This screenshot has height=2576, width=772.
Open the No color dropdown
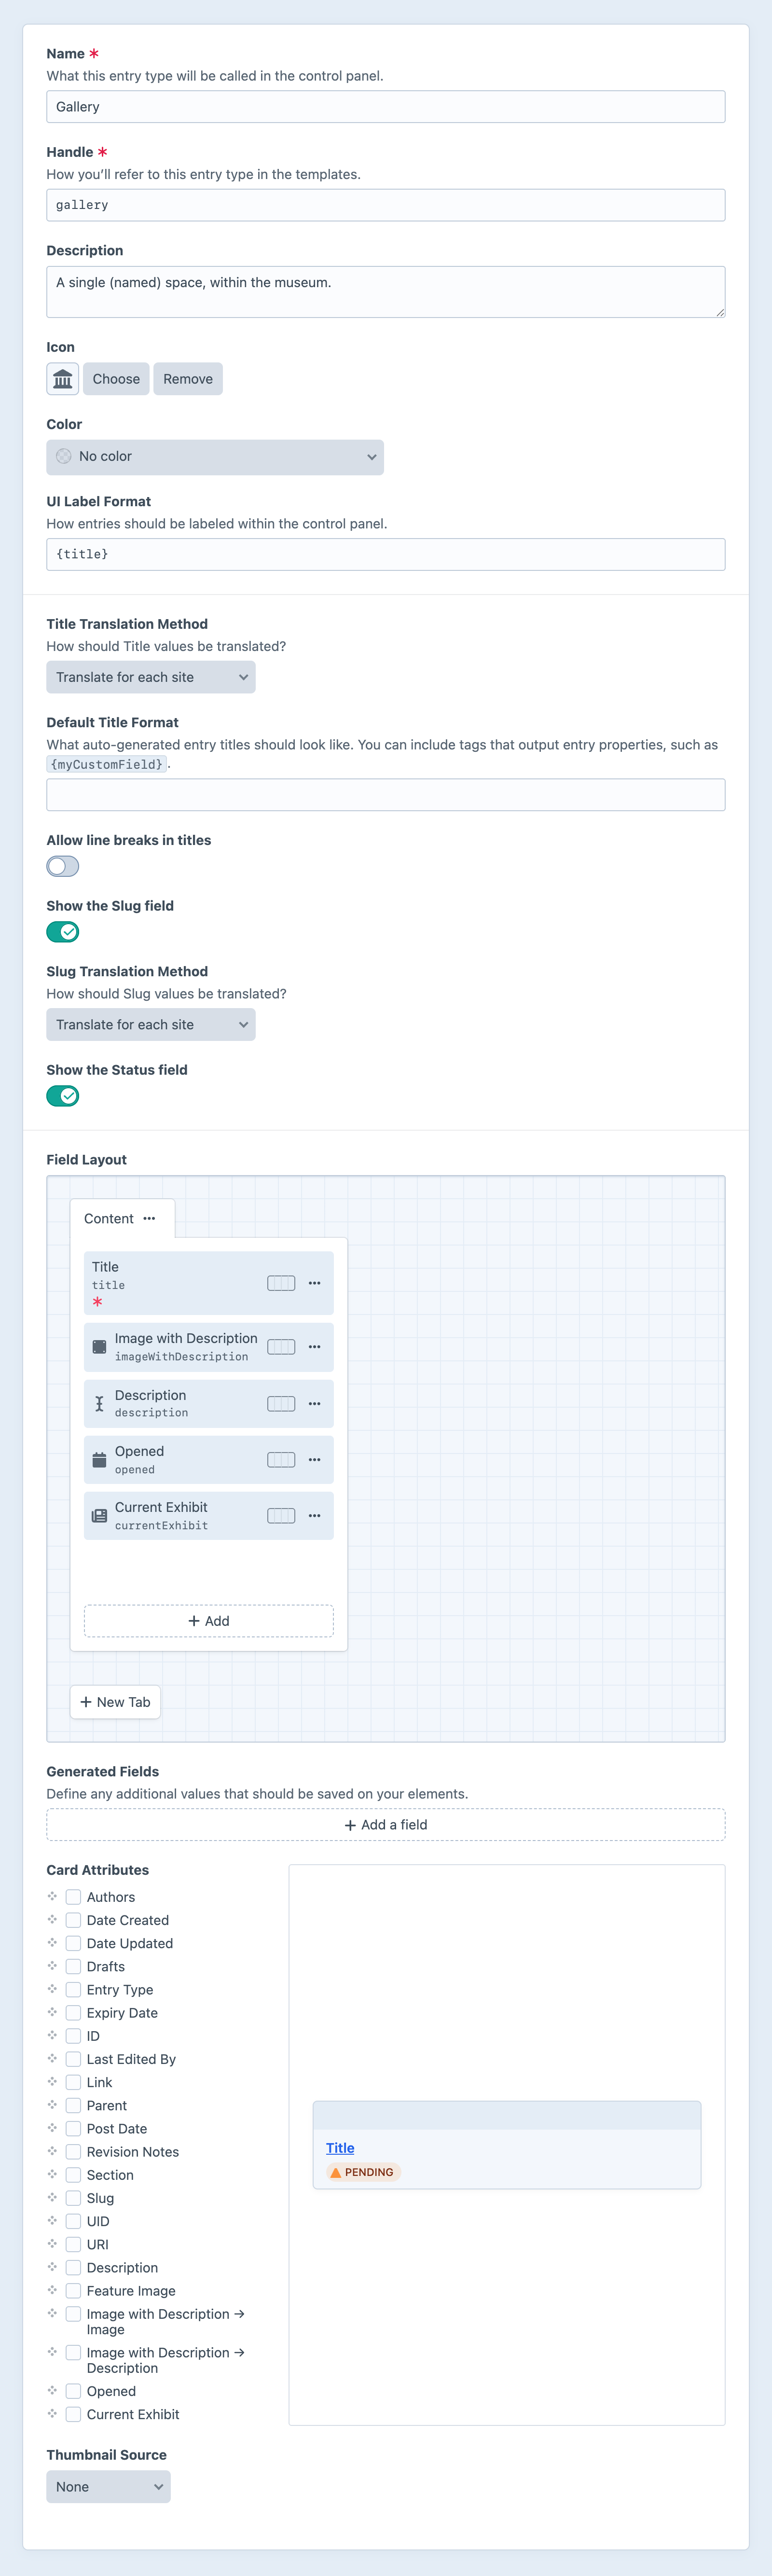click(x=214, y=456)
